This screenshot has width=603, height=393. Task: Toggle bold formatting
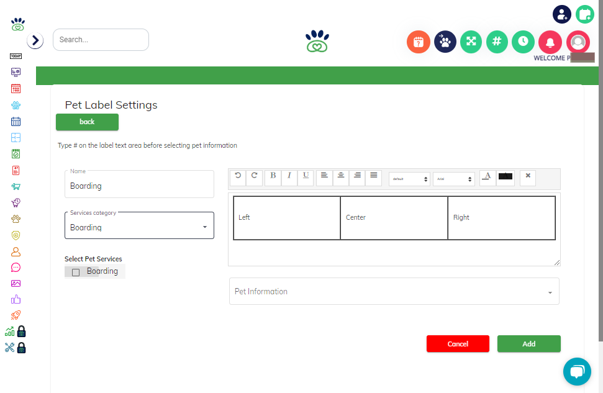[273, 177]
